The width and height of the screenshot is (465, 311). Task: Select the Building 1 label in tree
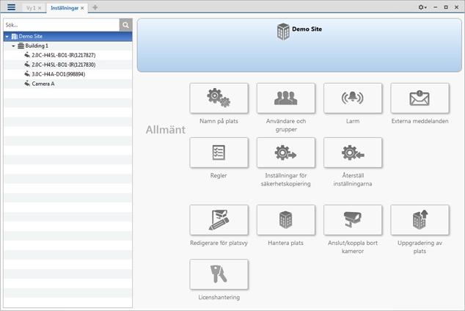point(37,45)
